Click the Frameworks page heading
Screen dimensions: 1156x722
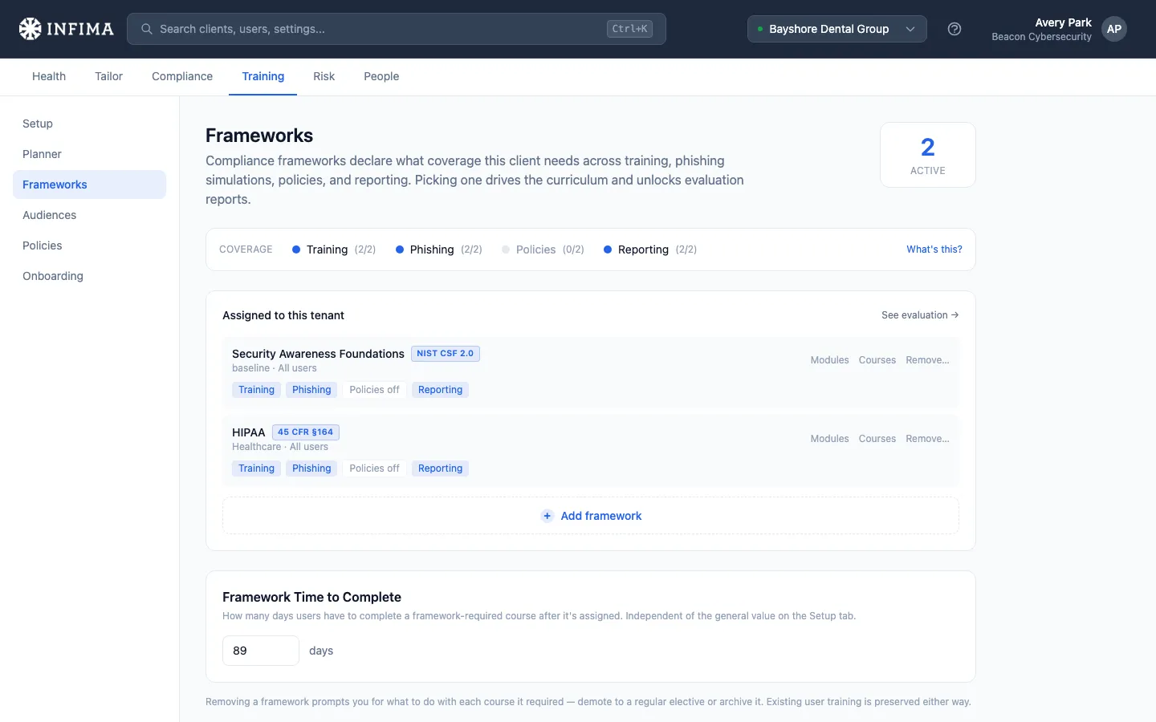(259, 136)
